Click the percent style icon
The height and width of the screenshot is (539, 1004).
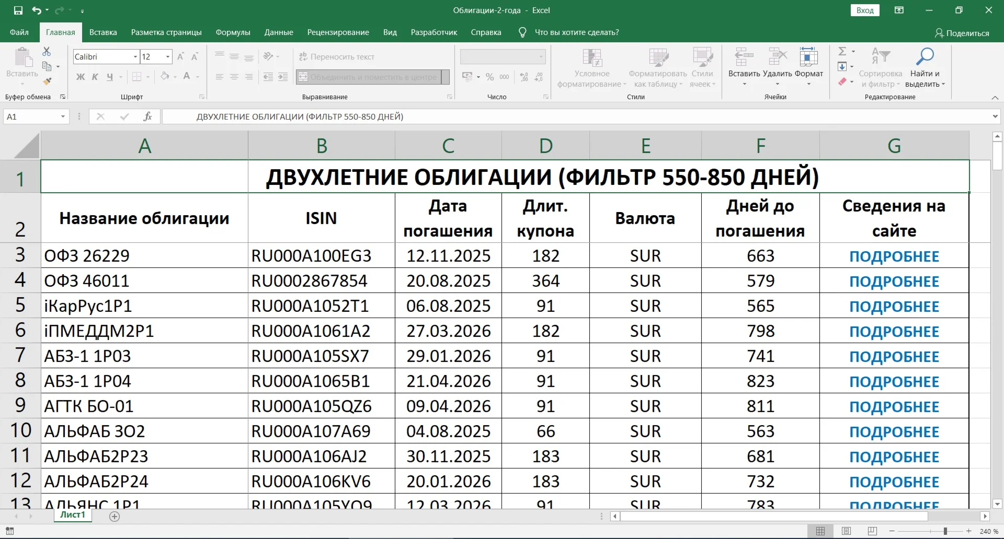coord(489,77)
